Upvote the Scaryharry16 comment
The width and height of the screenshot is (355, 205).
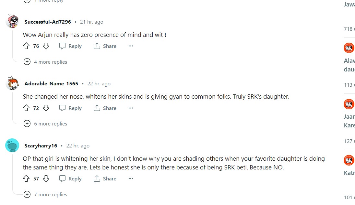(x=26, y=178)
